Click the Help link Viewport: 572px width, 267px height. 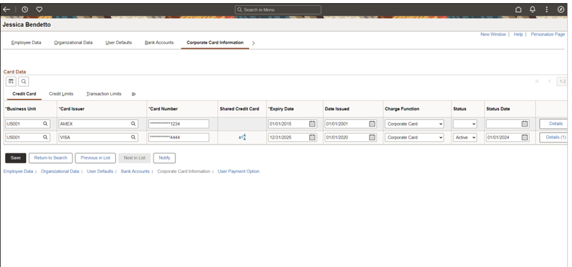(518, 34)
